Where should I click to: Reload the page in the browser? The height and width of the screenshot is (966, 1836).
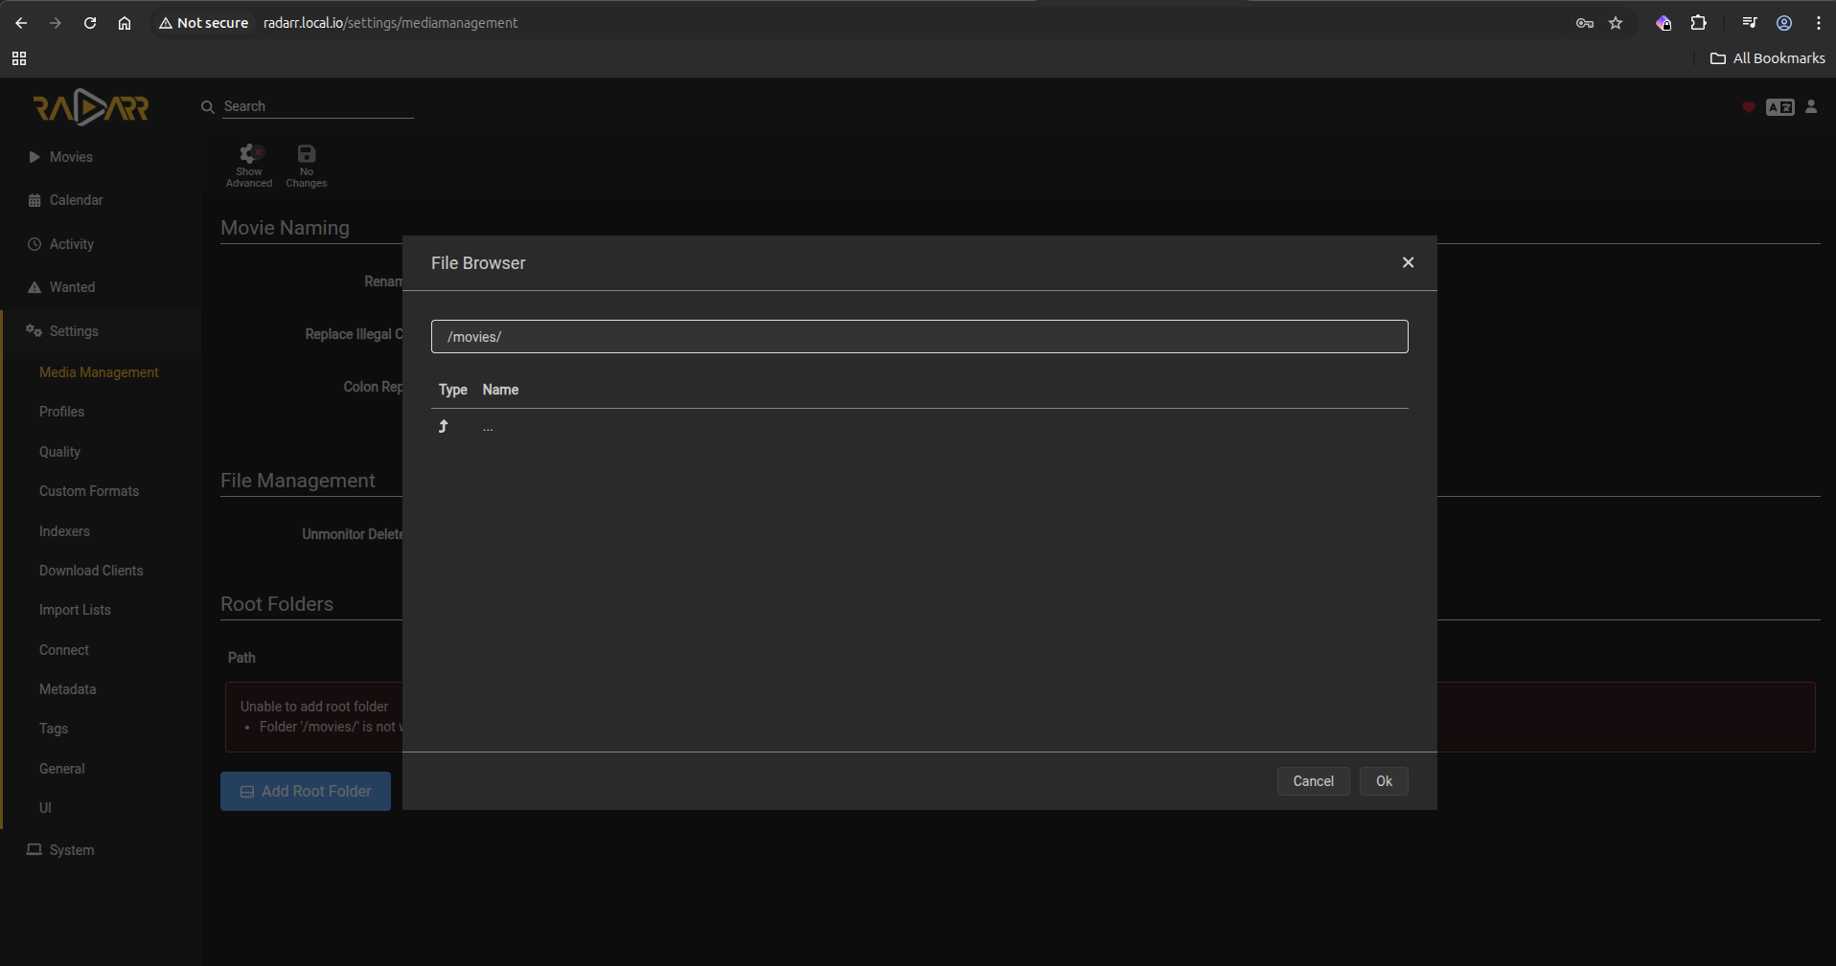pos(90,23)
